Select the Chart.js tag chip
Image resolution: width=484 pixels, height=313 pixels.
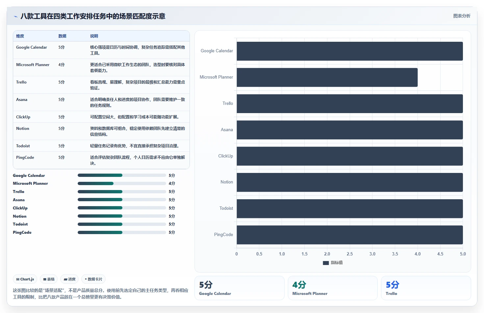[25, 279]
